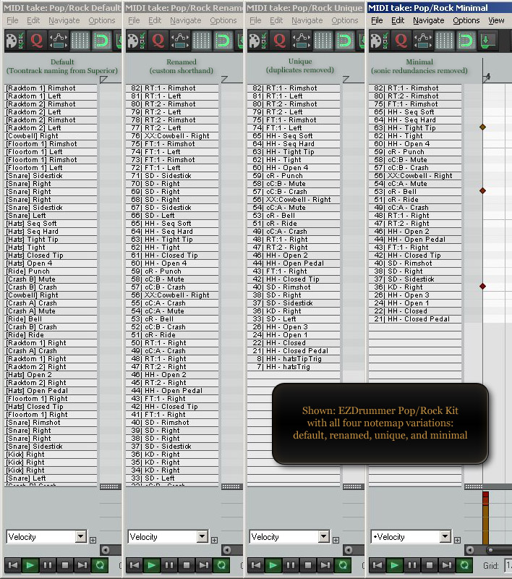Add CC lane with plus in Default window
This screenshot has width=512, height=579.
pos(93,540)
